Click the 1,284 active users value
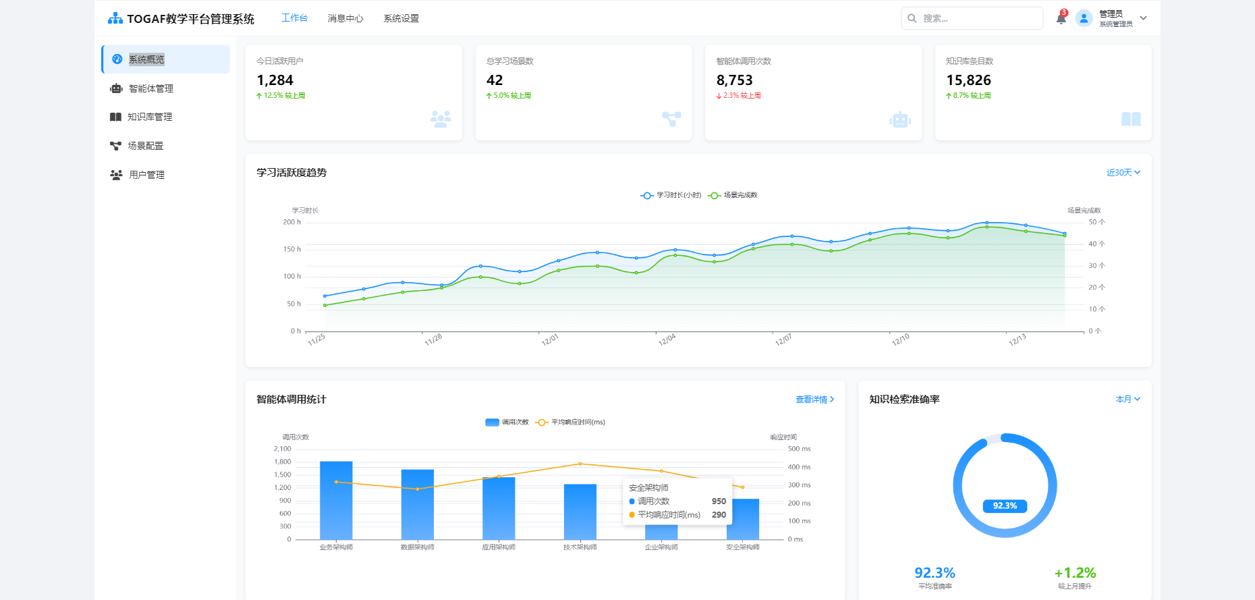Screen dimensions: 1255x600 point(275,80)
